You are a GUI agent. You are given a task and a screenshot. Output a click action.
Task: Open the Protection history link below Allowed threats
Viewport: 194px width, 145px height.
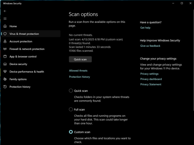[x=80, y=77]
